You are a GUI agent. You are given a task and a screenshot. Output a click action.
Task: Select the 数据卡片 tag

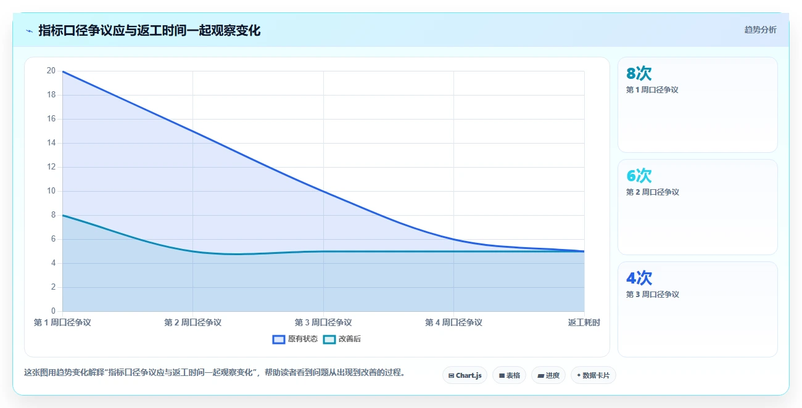[x=593, y=375]
